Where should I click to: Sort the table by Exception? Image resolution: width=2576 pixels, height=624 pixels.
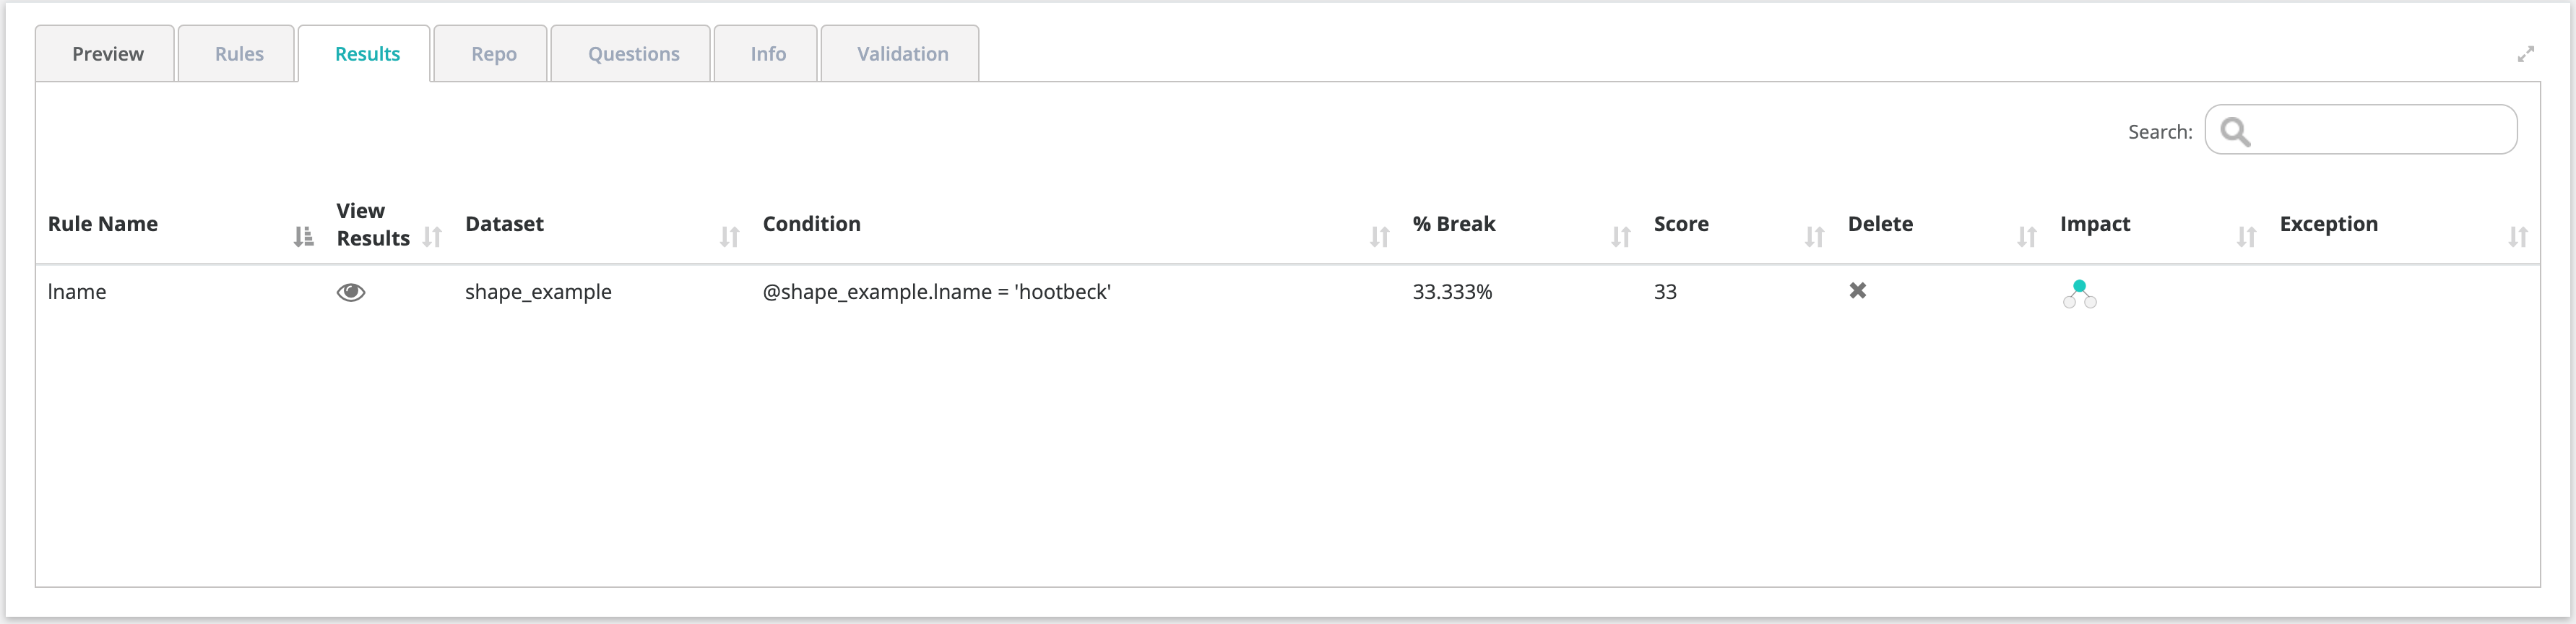point(2518,237)
